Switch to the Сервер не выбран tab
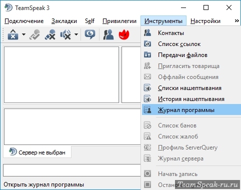This screenshot has width=241, height=190. tap(37, 152)
